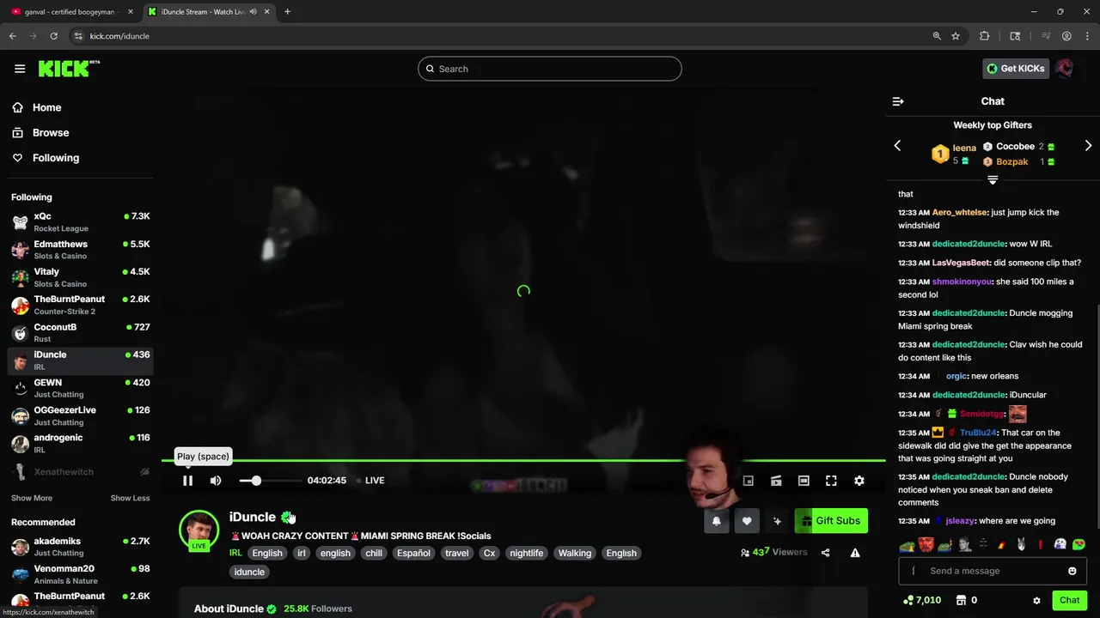This screenshot has width=1100, height=618.
Task: Show the previous top gifters page
Action: tap(897, 146)
